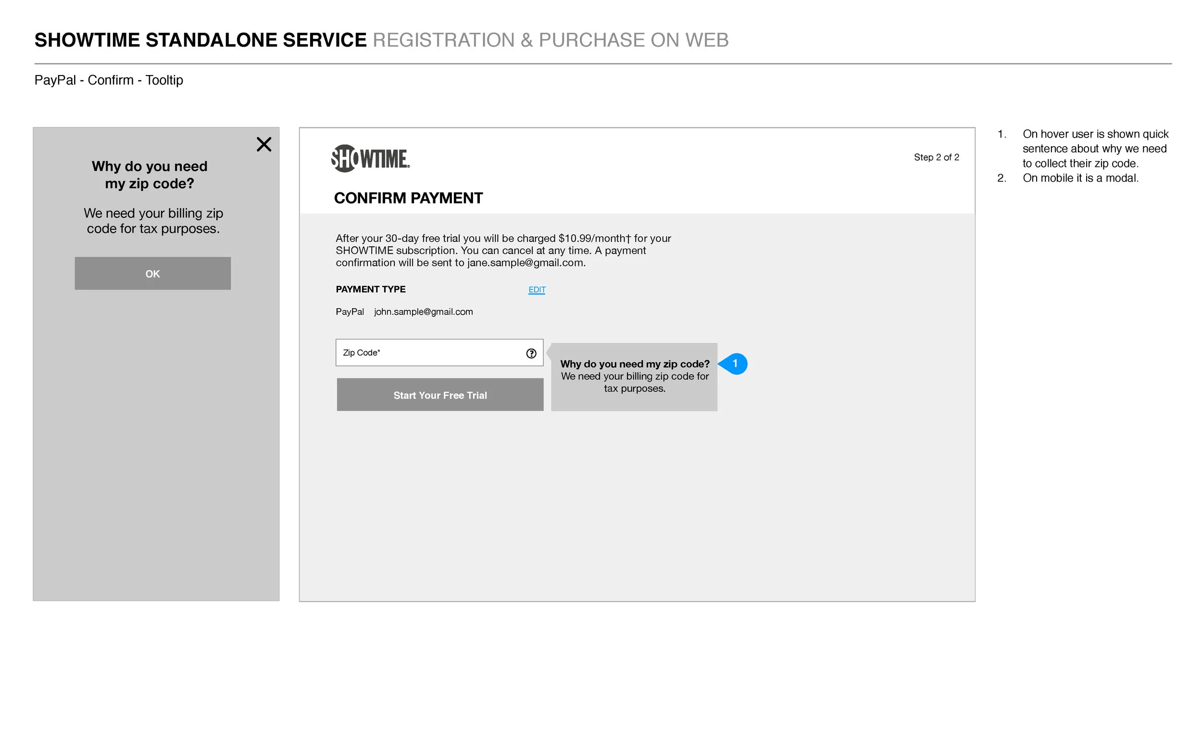Screen dimensions: 1202x742
Task: Click the zip code tooltip box
Action: click(x=634, y=377)
